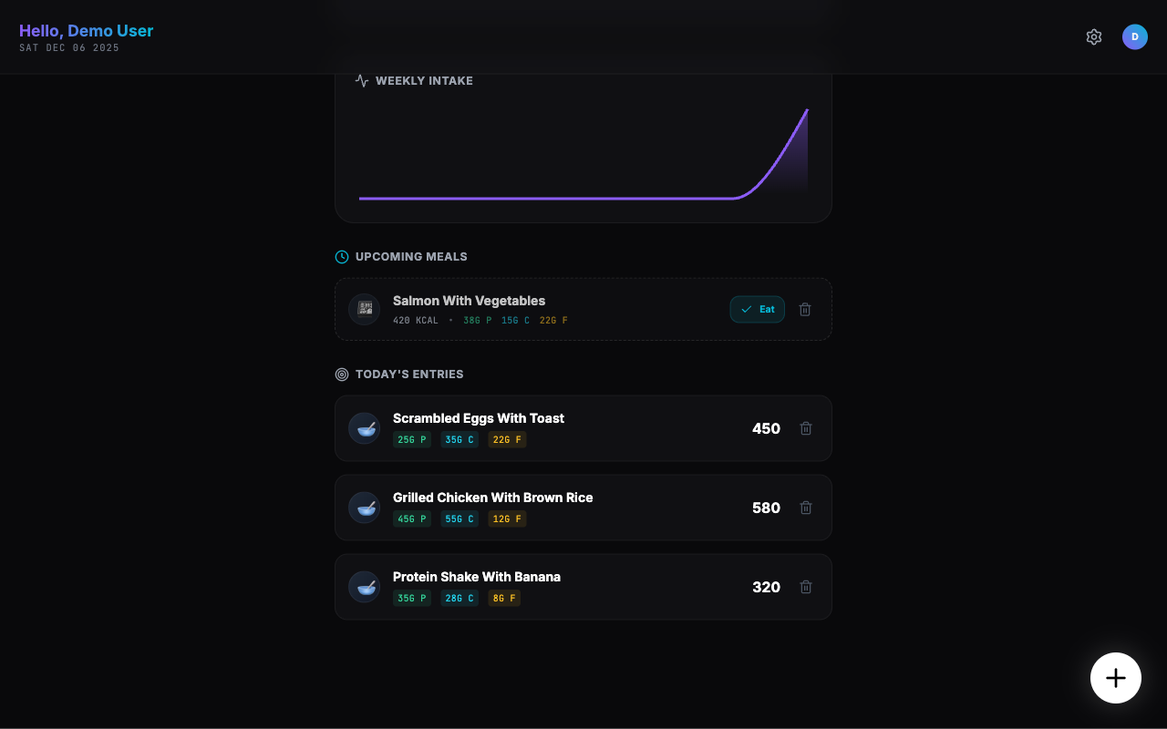Viewport: 1167px width, 729px height.
Task: Click the peak of the weekly intake graph
Action: (806, 111)
